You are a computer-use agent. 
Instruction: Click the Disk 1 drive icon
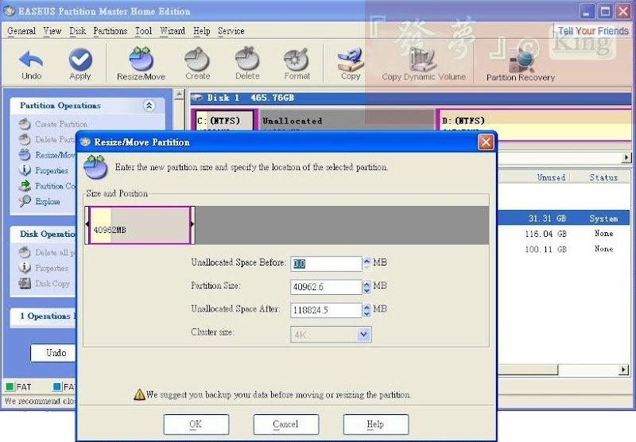pyautogui.click(x=197, y=98)
